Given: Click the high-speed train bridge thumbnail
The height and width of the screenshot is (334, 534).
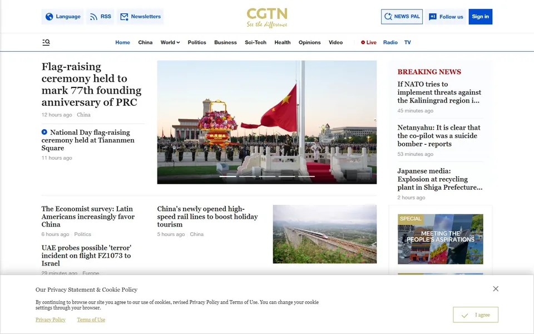Looking at the screenshot, I should tap(324, 234).
